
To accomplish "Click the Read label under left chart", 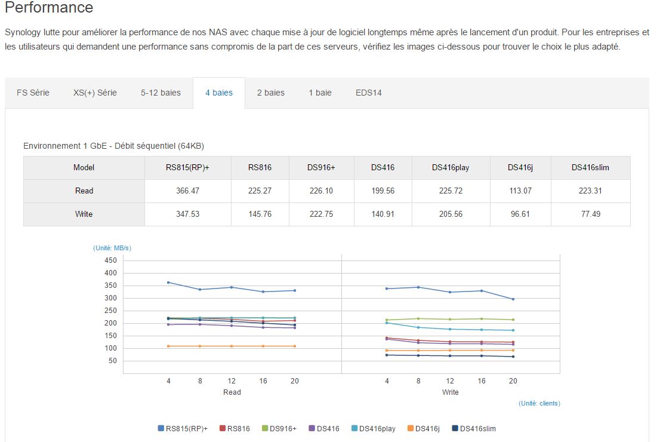I will [x=232, y=392].
